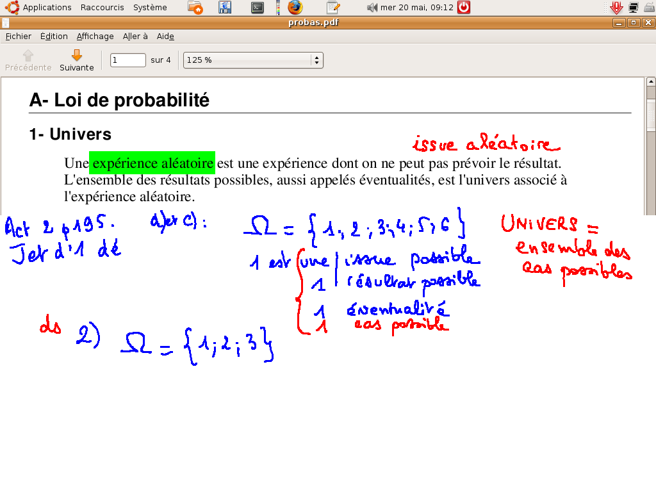656x492 pixels.
Task: Open the Affichage menu
Action: [95, 37]
